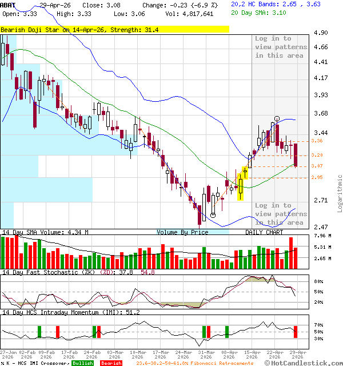Click the circle marker at the chart peak

coord(277,119)
